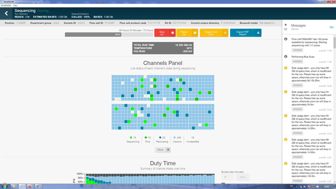Click the MN29258 tag dated June 25, 10:49
336x189 pixels.
point(297,85)
